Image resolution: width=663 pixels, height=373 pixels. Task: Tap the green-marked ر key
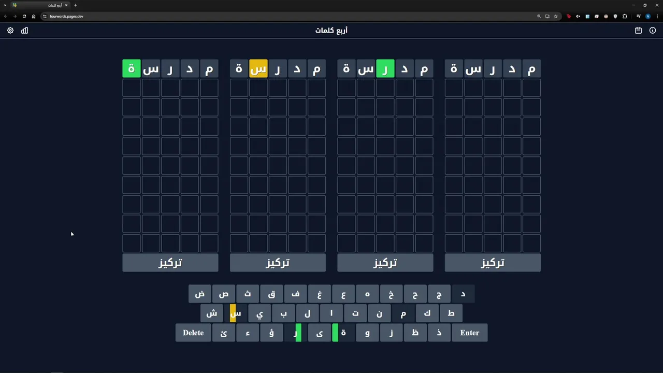pos(296,333)
